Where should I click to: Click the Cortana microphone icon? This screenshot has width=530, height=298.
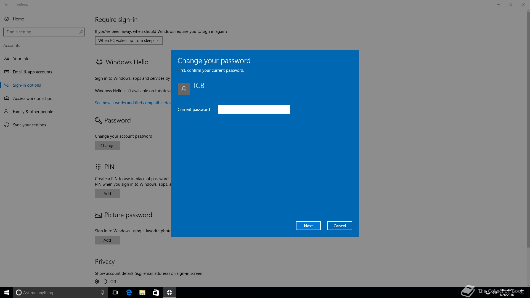pos(102,292)
